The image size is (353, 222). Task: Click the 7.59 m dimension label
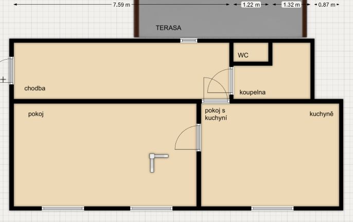click(x=121, y=5)
